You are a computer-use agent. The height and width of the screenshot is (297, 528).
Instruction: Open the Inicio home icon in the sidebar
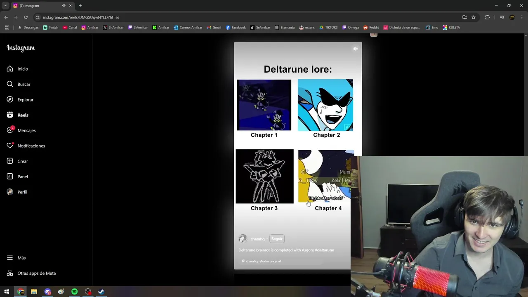[x=10, y=69]
